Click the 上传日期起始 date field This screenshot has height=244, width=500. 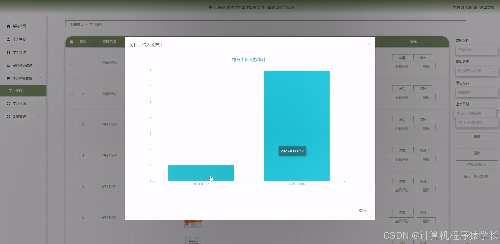pos(475,113)
